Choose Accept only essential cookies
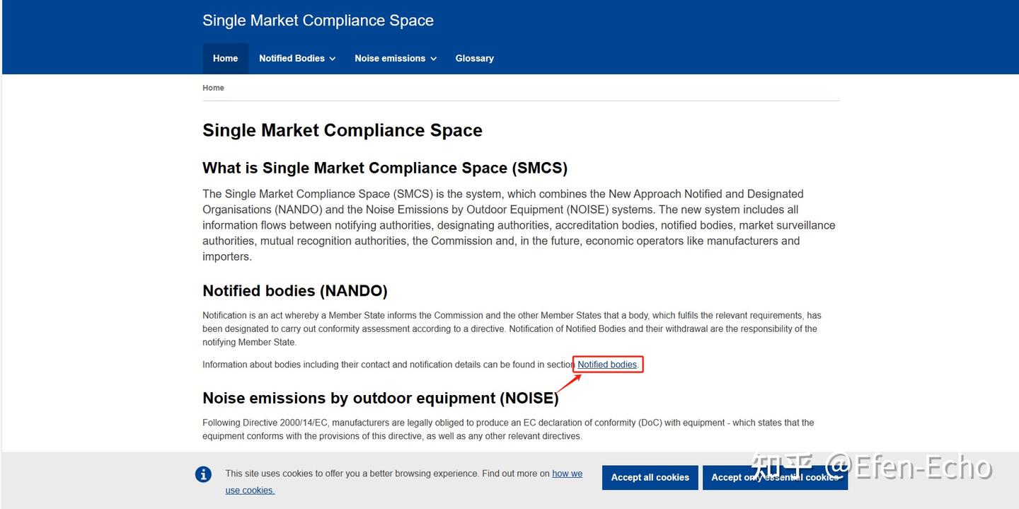The width and height of the screenshot is (1019, 509). [x=775, y=477]
